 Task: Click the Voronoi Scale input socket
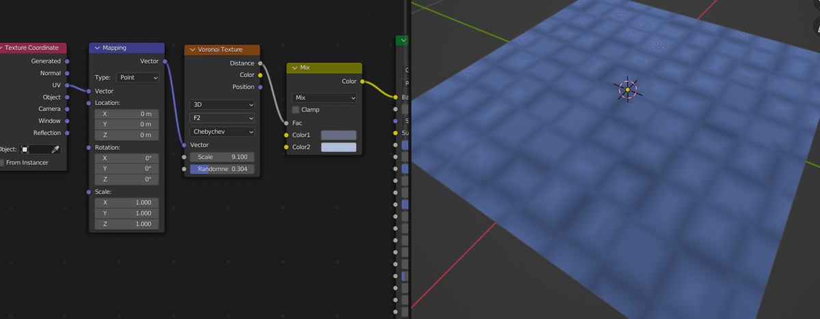point(184,157)
